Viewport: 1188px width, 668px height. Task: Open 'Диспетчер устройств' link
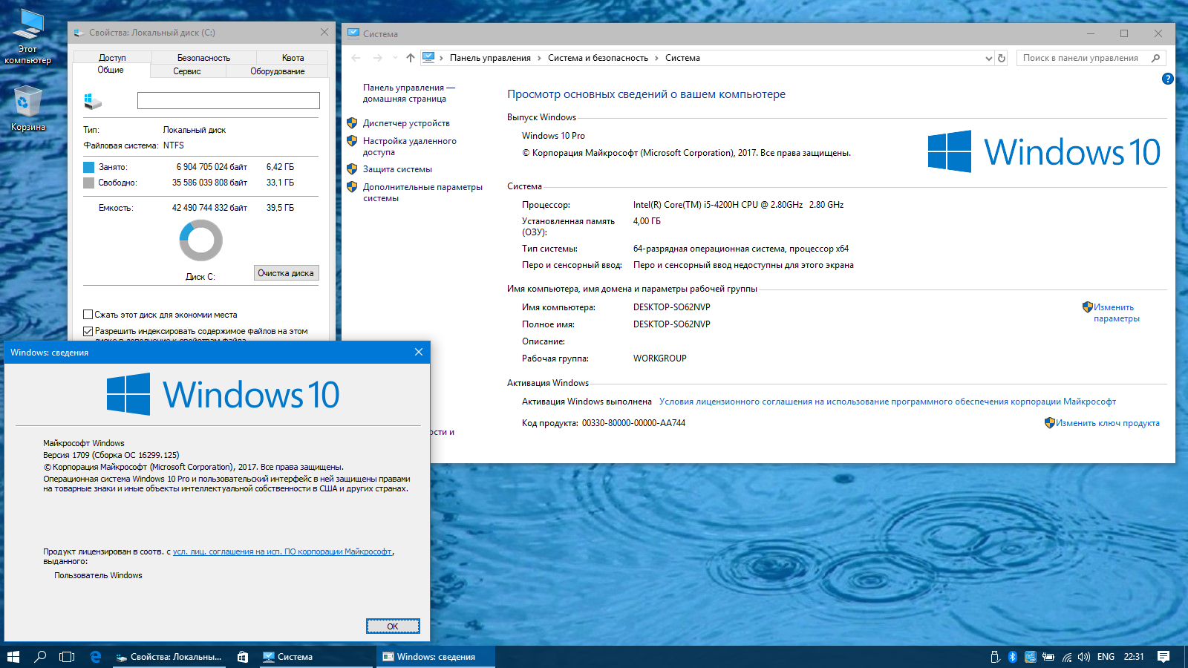406,123
